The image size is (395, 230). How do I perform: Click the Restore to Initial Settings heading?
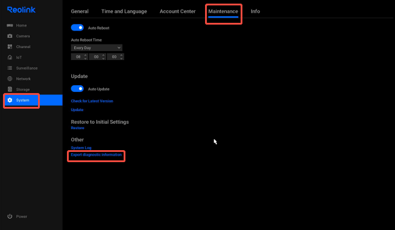(x=100, y=122)
